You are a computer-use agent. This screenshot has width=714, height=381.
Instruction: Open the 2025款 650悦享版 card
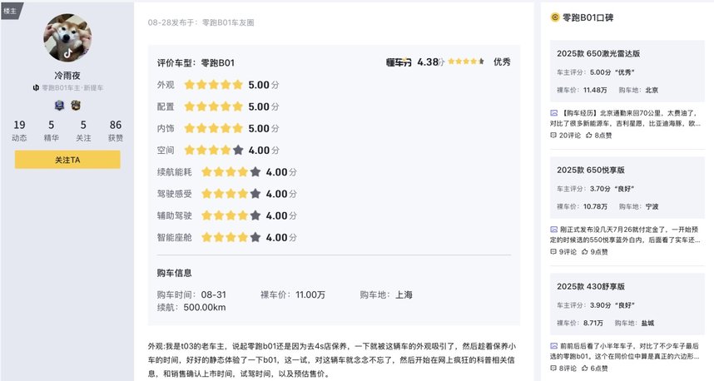tap(627, 187)
